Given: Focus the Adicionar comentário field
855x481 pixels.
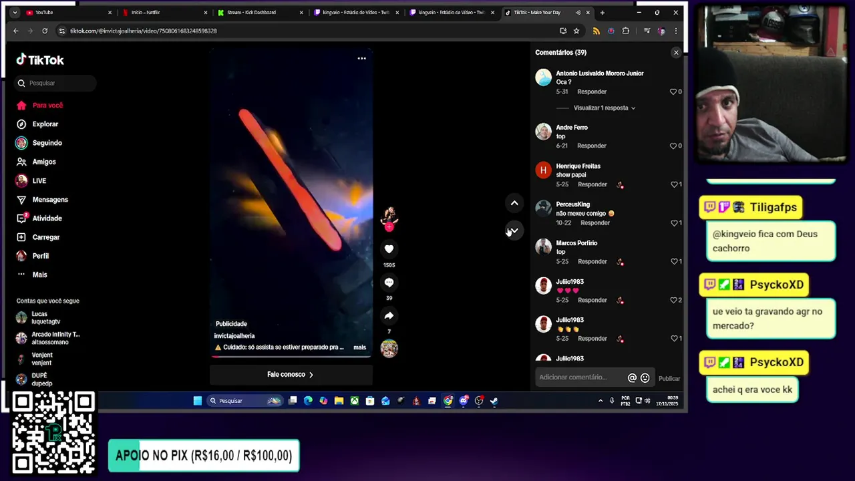Looking at the screenshot, I should (x=580, y=377).
